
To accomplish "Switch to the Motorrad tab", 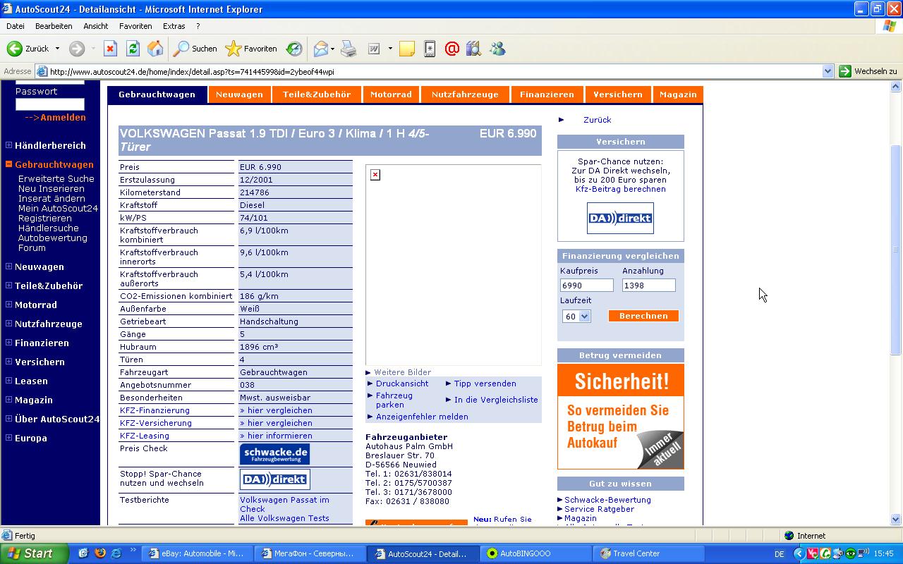I will coord(391,94).
